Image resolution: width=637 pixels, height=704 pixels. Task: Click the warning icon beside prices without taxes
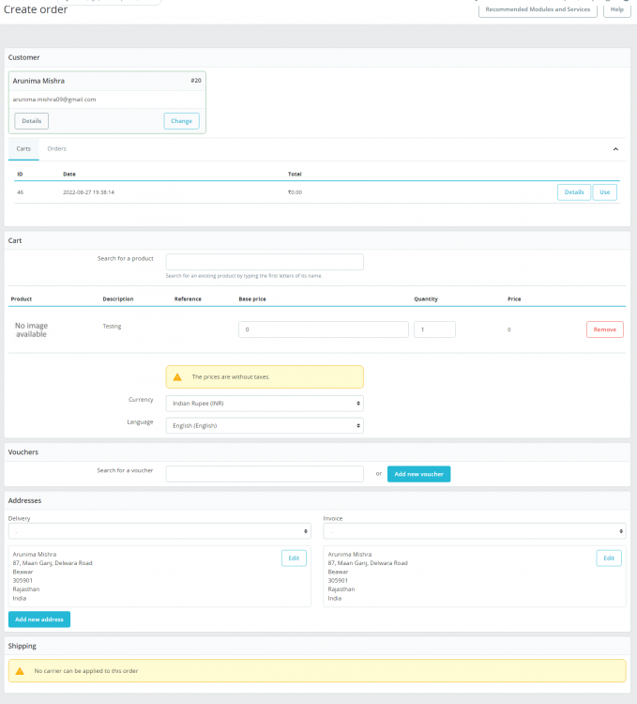coord(177,377)
